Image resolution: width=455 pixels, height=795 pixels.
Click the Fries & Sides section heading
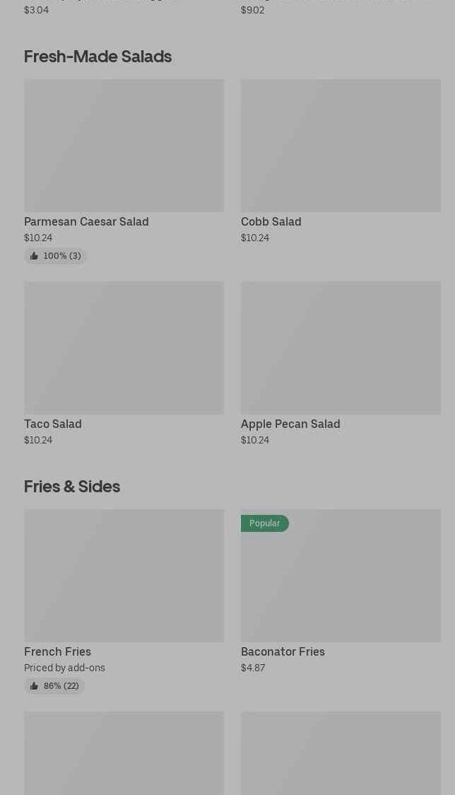72,486
